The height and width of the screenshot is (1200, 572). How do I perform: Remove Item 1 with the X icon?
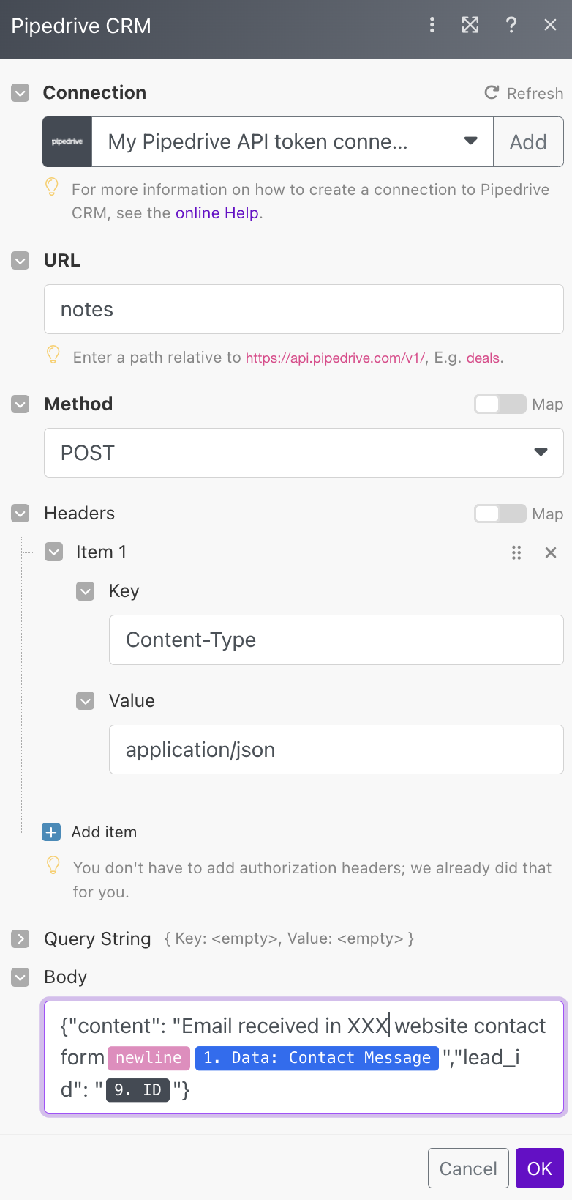tap(551, 552)
